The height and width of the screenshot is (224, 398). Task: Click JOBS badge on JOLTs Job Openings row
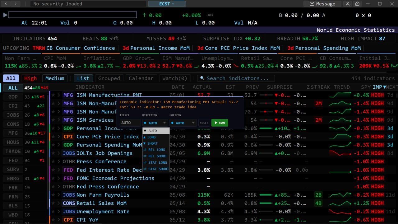pyautogui.click(x=69, y=153)
